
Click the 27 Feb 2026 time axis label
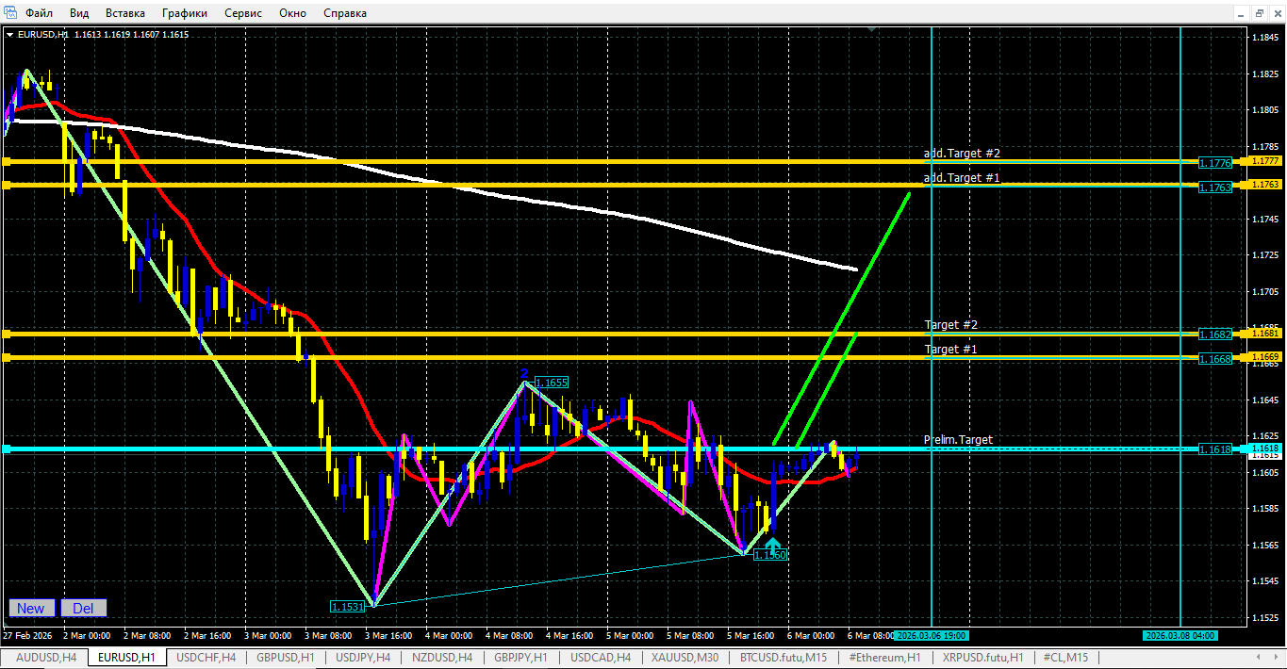click(x=29, y=635)
